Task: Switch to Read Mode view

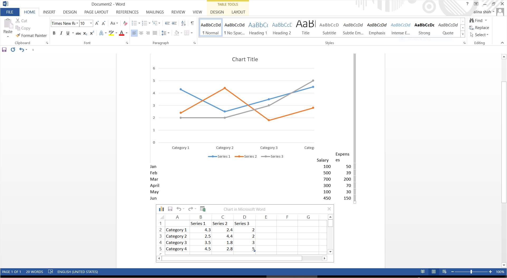Action: [x=423, y=272]
